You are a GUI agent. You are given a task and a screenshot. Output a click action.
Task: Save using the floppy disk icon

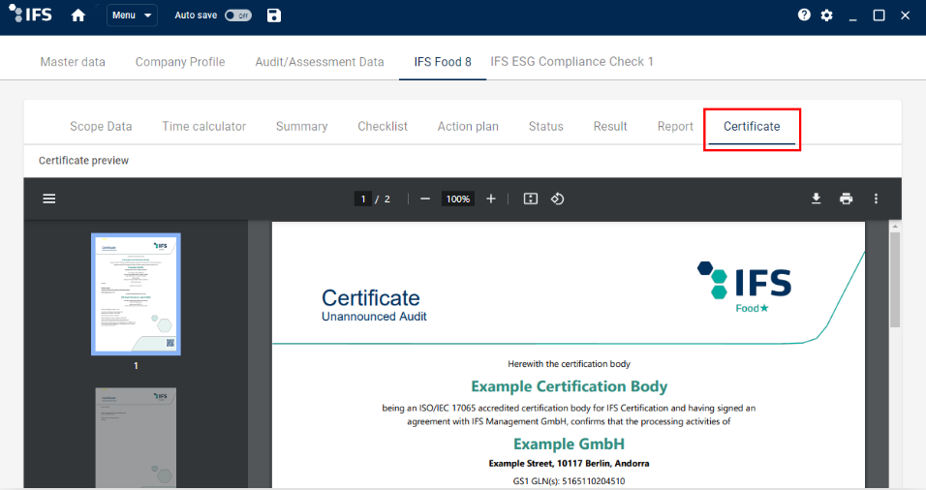click(274, 15)
